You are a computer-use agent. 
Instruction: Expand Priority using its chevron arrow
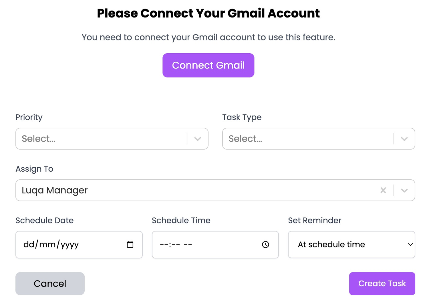pos(198,139)
